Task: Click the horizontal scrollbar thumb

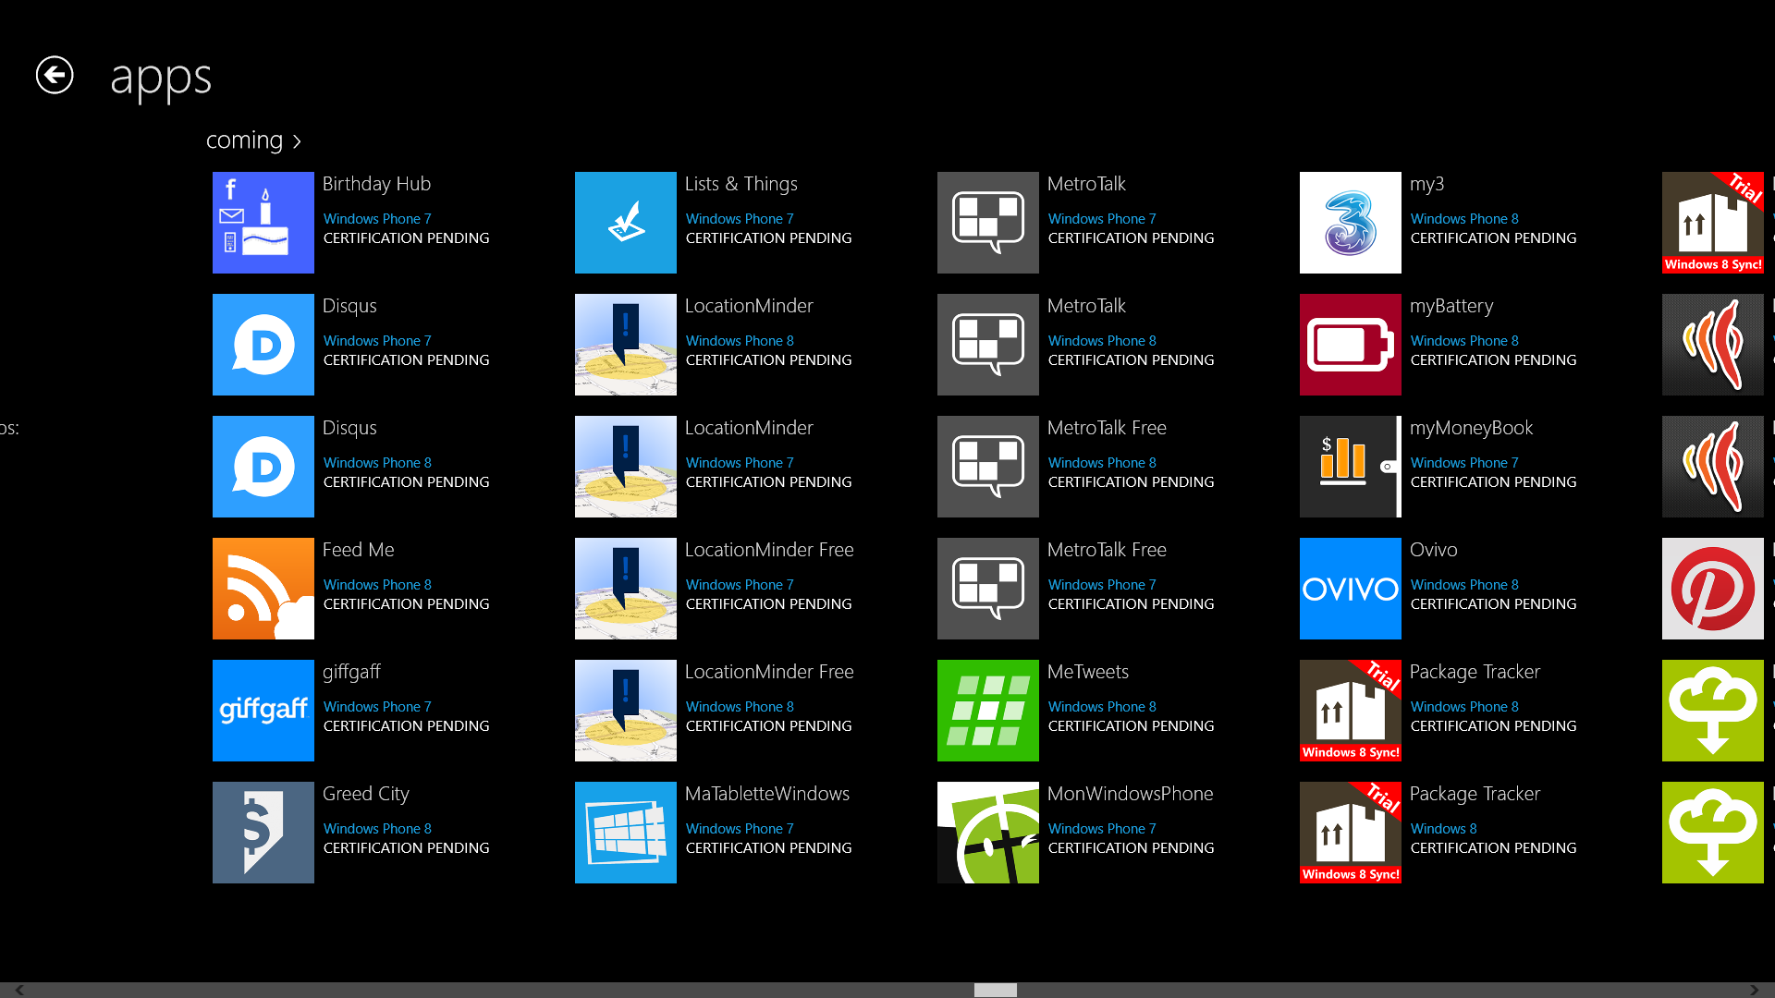Action: point(996,990)
